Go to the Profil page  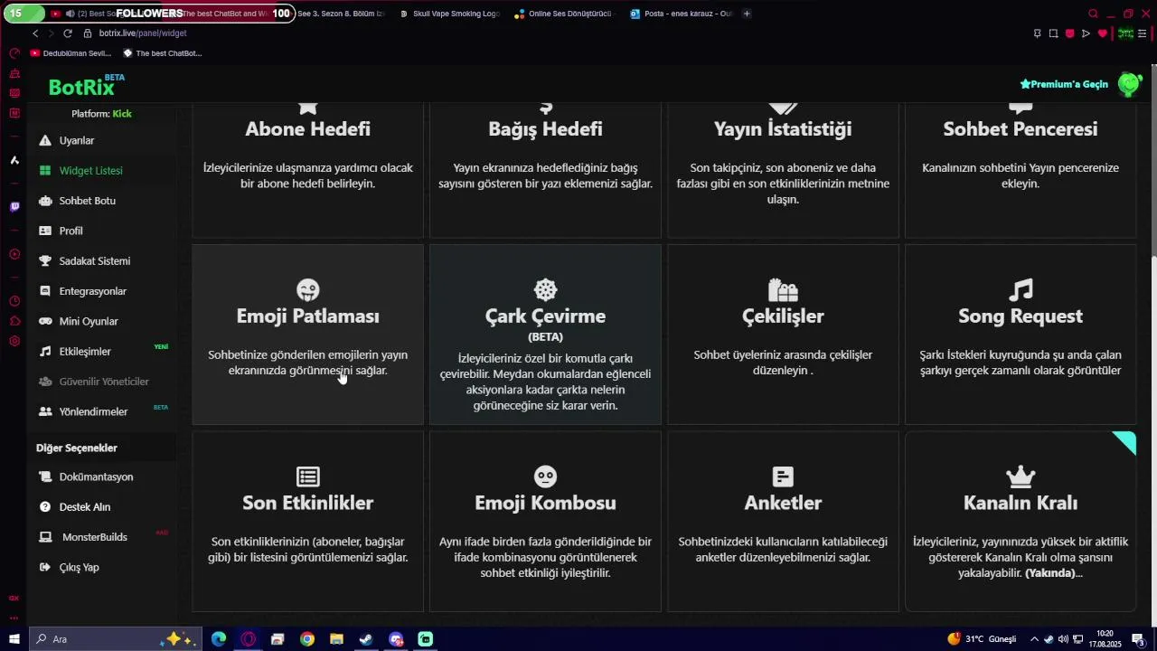(71, 231)
